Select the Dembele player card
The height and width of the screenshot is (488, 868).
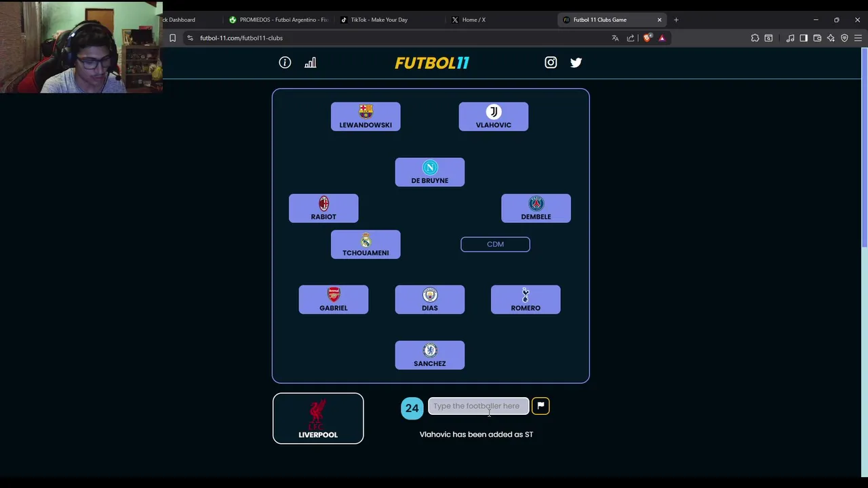tap(536, 208)
